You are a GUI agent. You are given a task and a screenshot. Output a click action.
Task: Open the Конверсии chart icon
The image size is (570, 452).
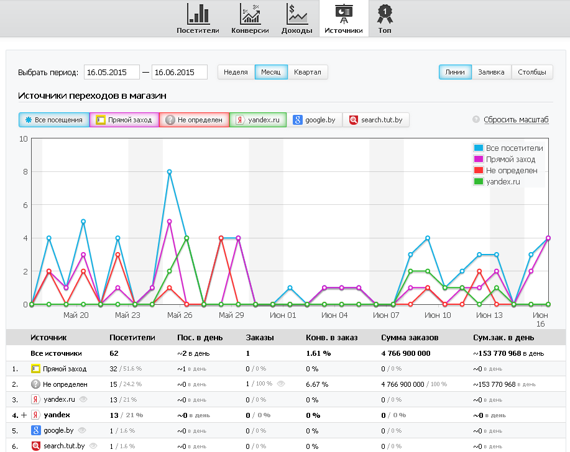click(x=250, y=14)
